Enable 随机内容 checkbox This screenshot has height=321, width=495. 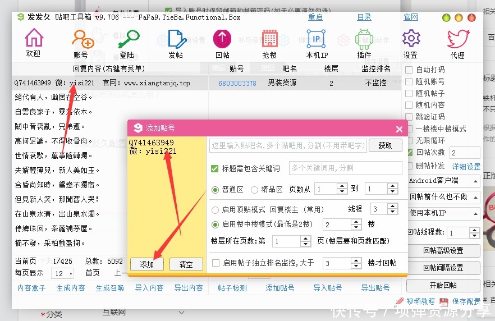click(409, 105)
